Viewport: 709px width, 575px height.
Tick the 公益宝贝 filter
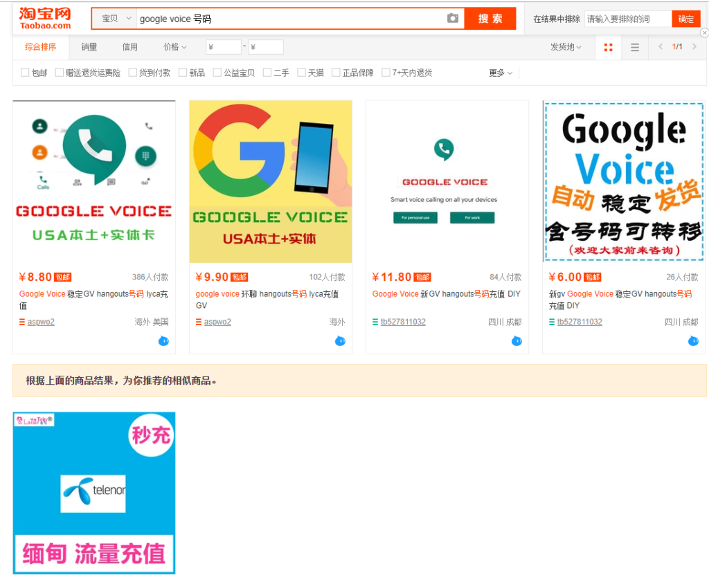click(217, 73)
